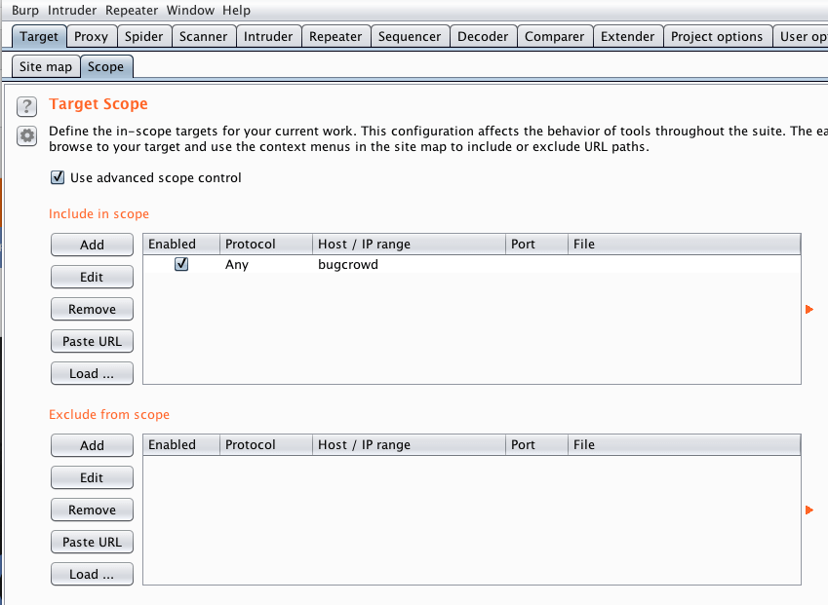Click Protocol column header in Include table
Image resolution: width=828 pixels, height=605 pixels.
[x=266, y=245]
